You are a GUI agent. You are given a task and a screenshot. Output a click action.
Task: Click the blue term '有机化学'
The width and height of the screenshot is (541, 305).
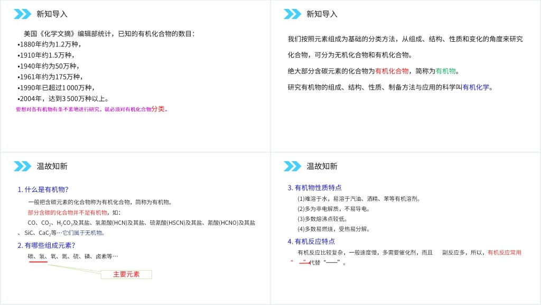pos(476,87)
